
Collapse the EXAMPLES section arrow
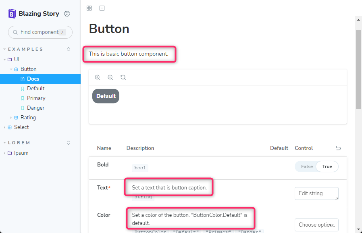tap(4, 49)
